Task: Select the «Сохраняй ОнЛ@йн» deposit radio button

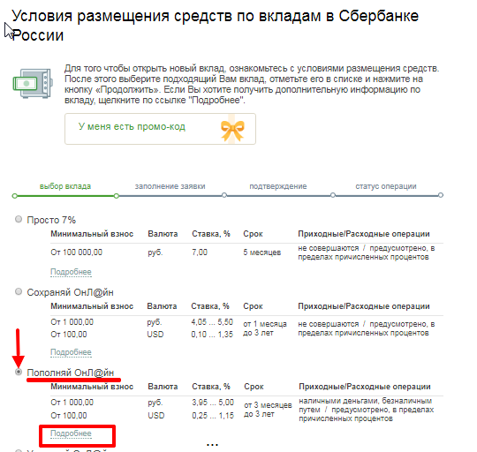Action: click(x=19, y=291)
